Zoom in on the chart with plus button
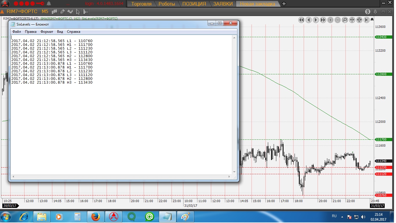 [330, 20]
